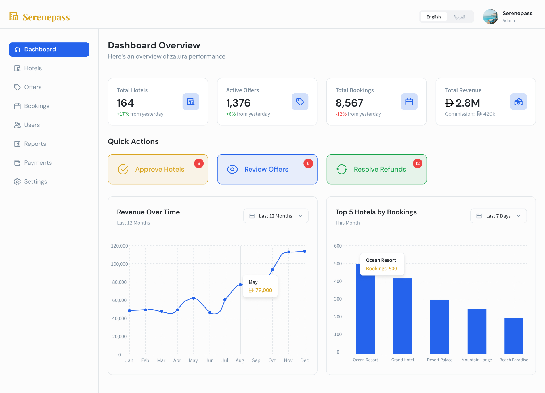The width and height of the screenshot is (545, 393).
Task: Click the Total Hotels card building icon
Action: (191, 102)
